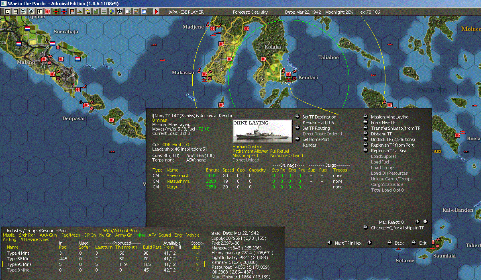481x280 pixels.
Task: Toggle Mission Speed setting
Action: pyautogui.click(x=245, y=155)
